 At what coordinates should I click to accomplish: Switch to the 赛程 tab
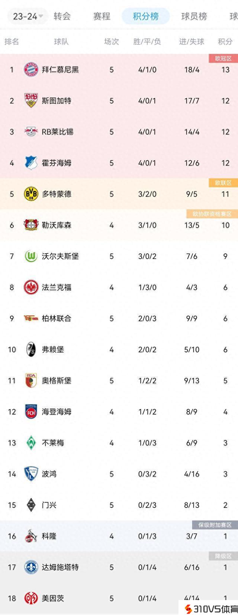(x=102, y=16)
